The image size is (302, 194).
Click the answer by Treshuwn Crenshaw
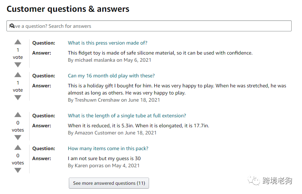177,89
